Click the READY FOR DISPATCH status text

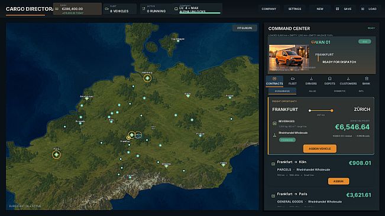click(339, 62)
